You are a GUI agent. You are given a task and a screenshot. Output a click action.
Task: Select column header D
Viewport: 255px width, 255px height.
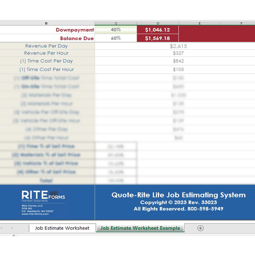point(158,23)
